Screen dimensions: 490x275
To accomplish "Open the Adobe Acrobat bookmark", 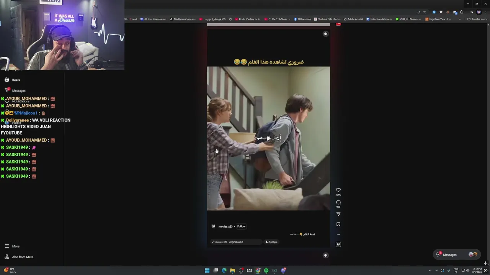I will point(353,19).
